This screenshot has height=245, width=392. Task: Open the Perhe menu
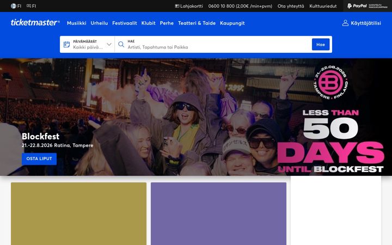click(x=167, y=23)
